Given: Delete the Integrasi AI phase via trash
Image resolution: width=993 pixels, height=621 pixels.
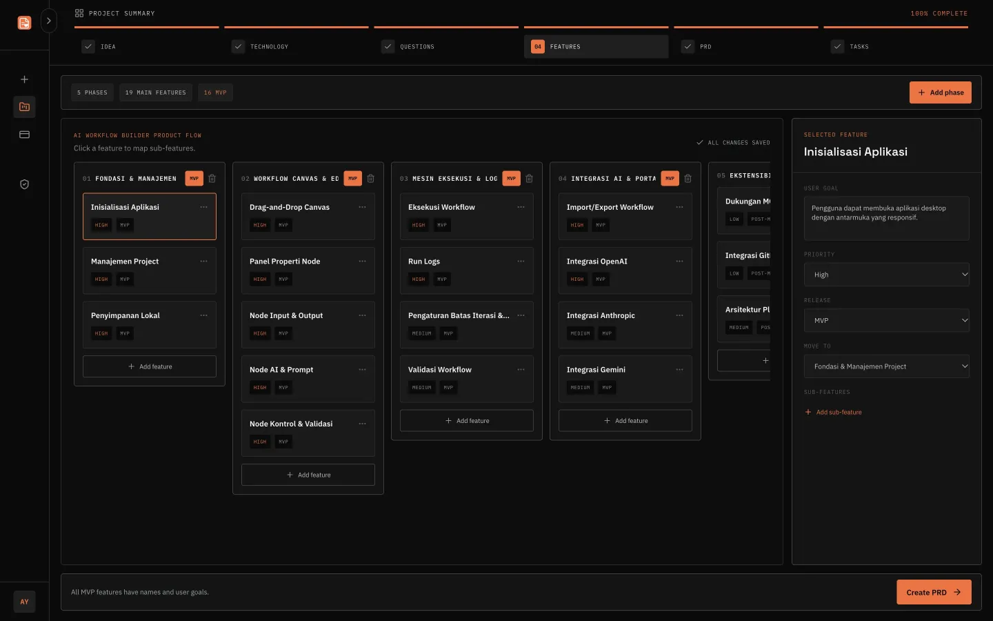Looking at the screenshot, I should point(688,178).
